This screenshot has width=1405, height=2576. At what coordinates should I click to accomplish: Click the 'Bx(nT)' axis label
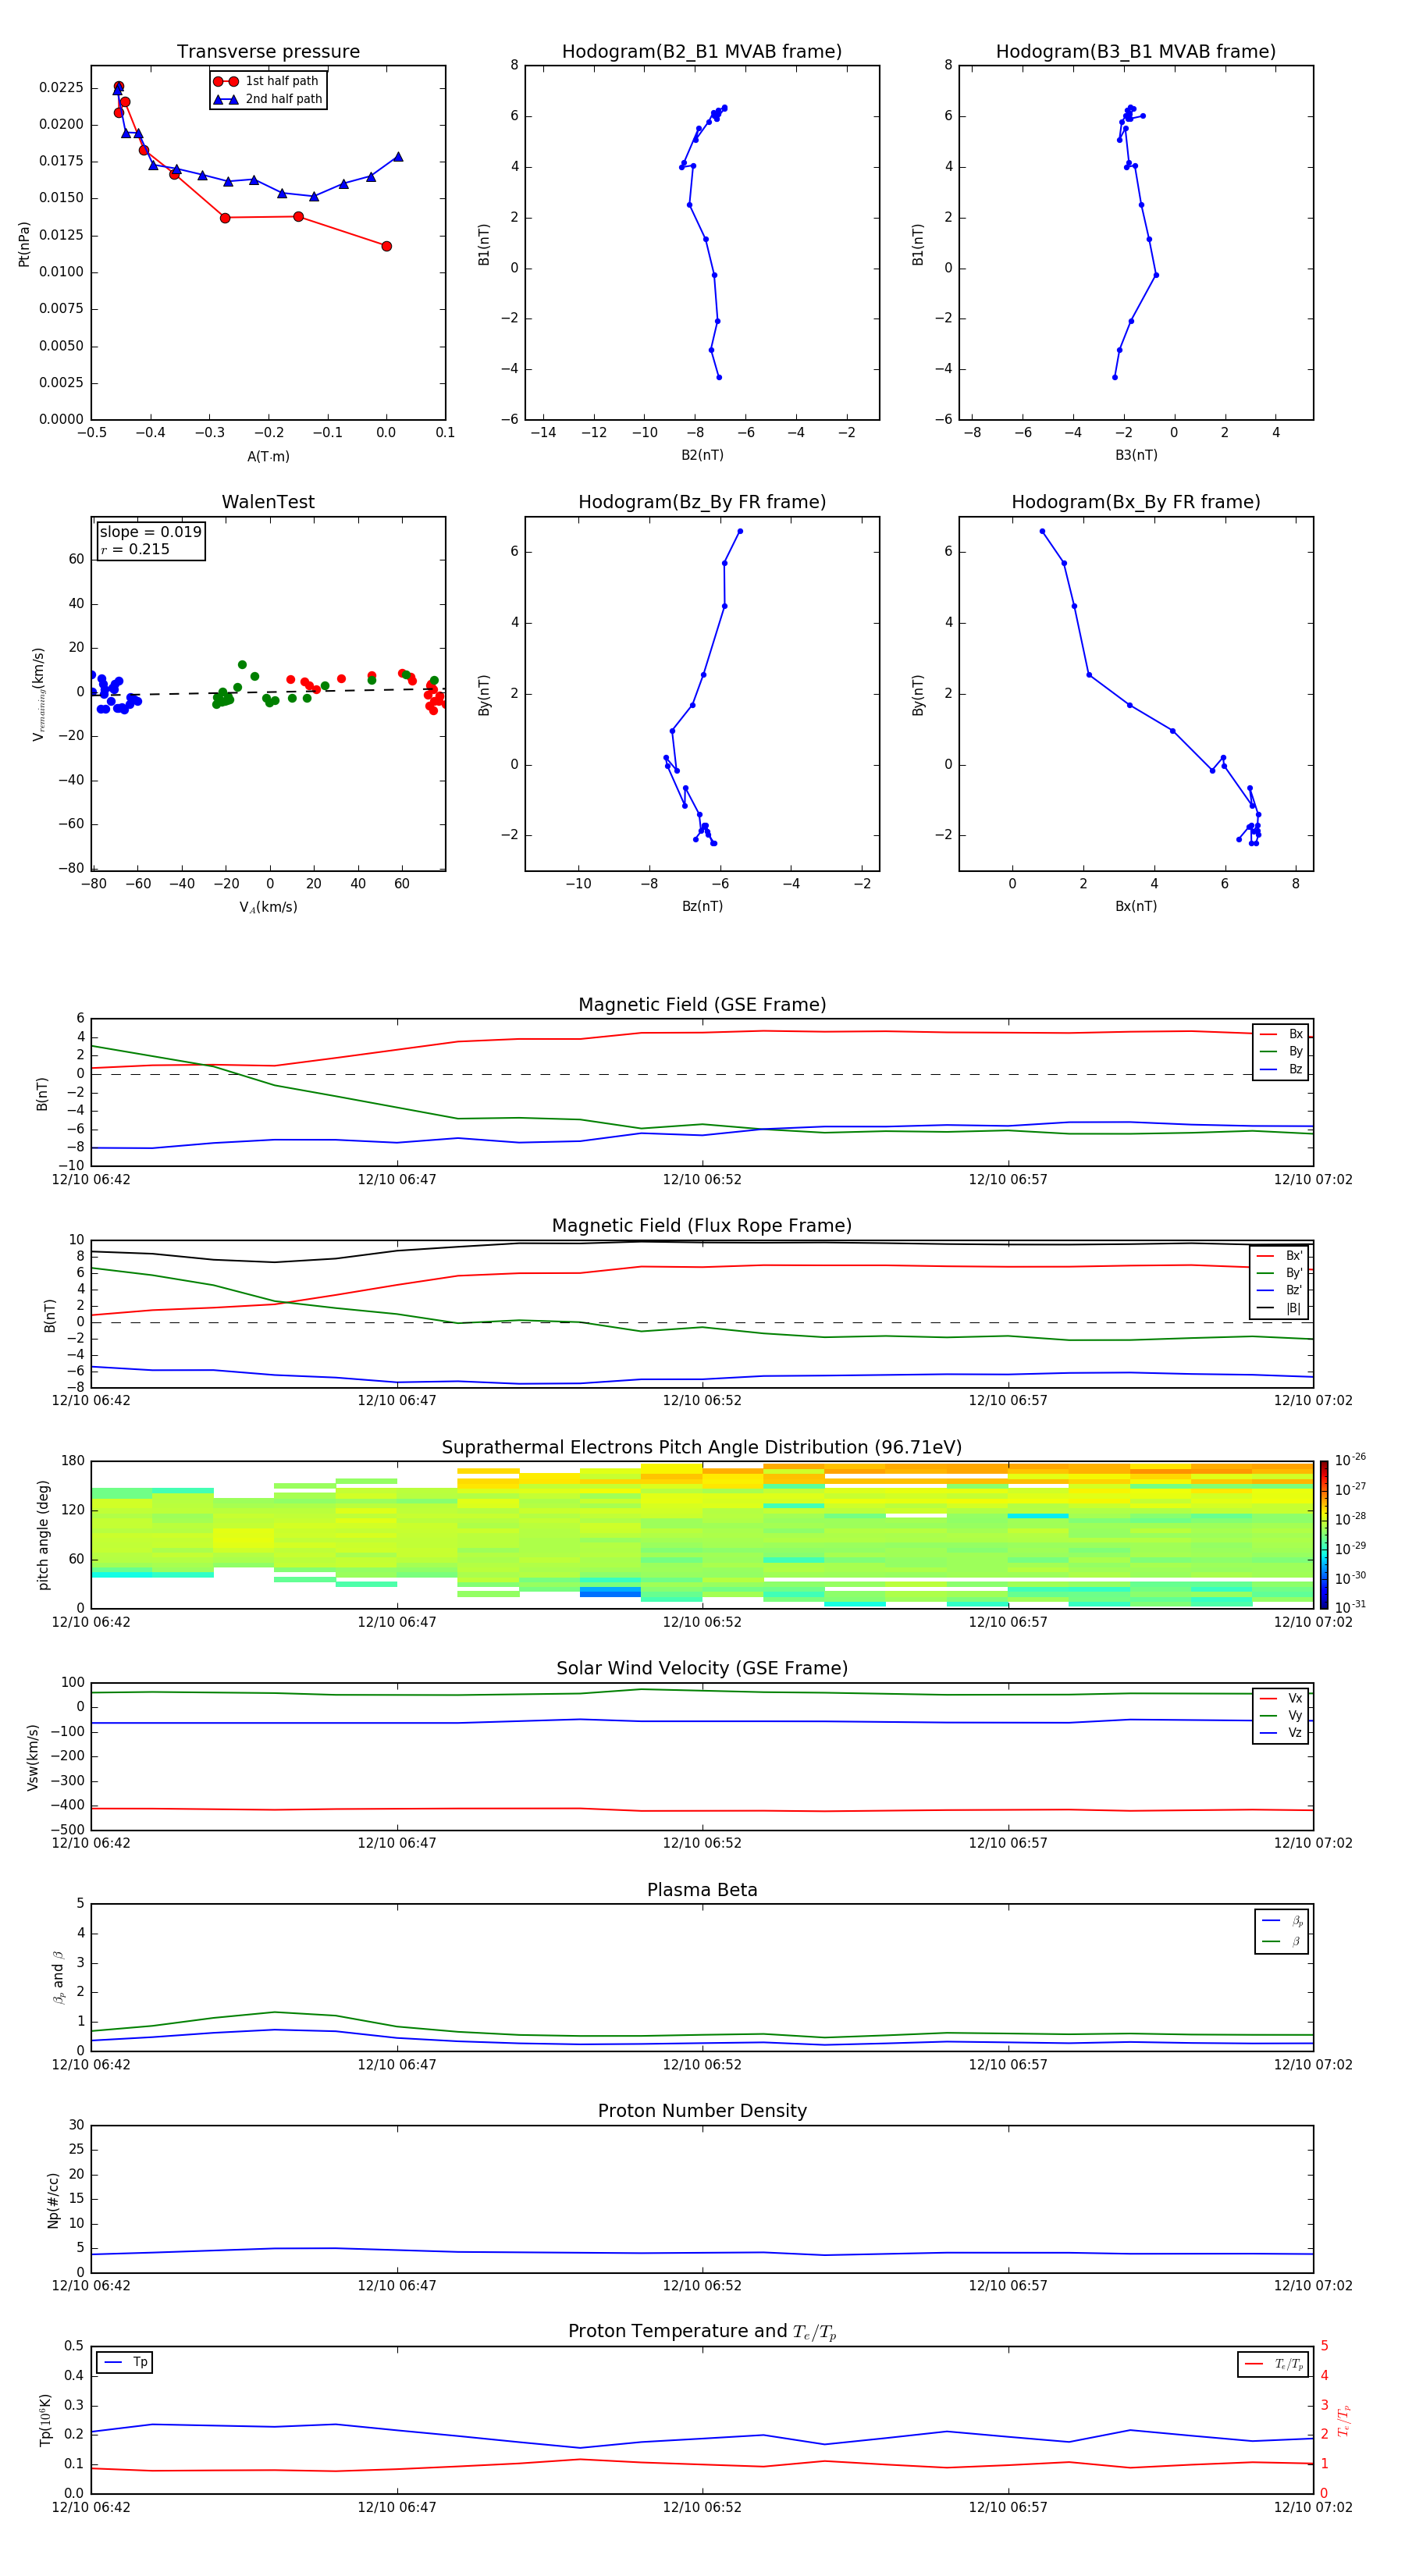1136,906
